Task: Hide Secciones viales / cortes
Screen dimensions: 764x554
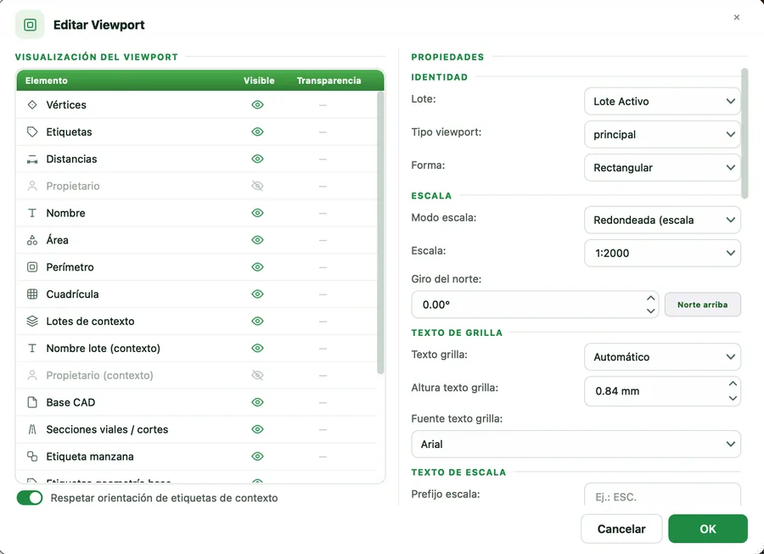Action: coord(257,429)
